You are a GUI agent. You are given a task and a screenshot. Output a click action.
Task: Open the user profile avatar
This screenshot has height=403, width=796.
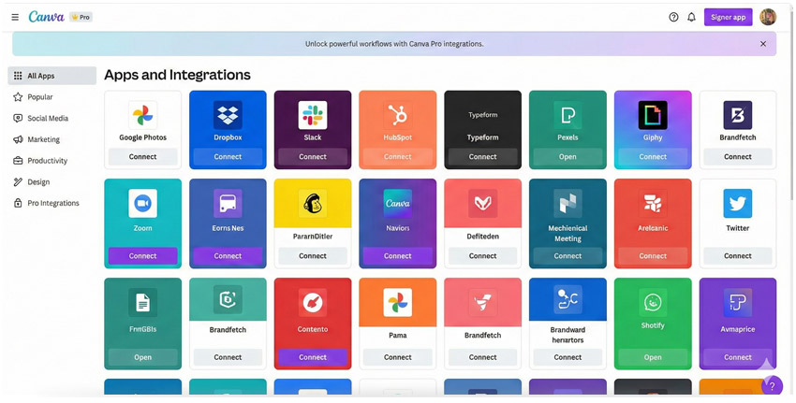click(x=768, y=17)
